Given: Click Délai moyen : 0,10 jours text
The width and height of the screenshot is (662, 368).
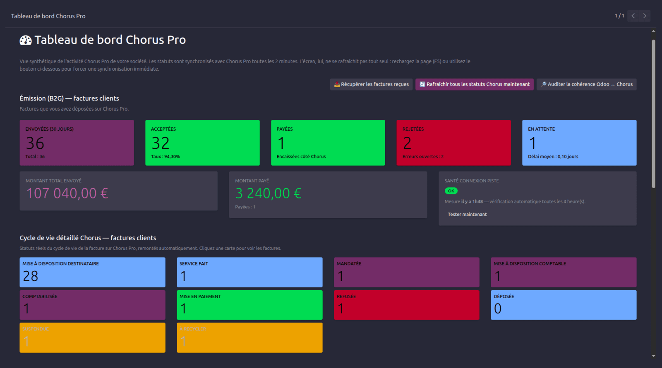Looking at the screenshot, I should (553, 157).
